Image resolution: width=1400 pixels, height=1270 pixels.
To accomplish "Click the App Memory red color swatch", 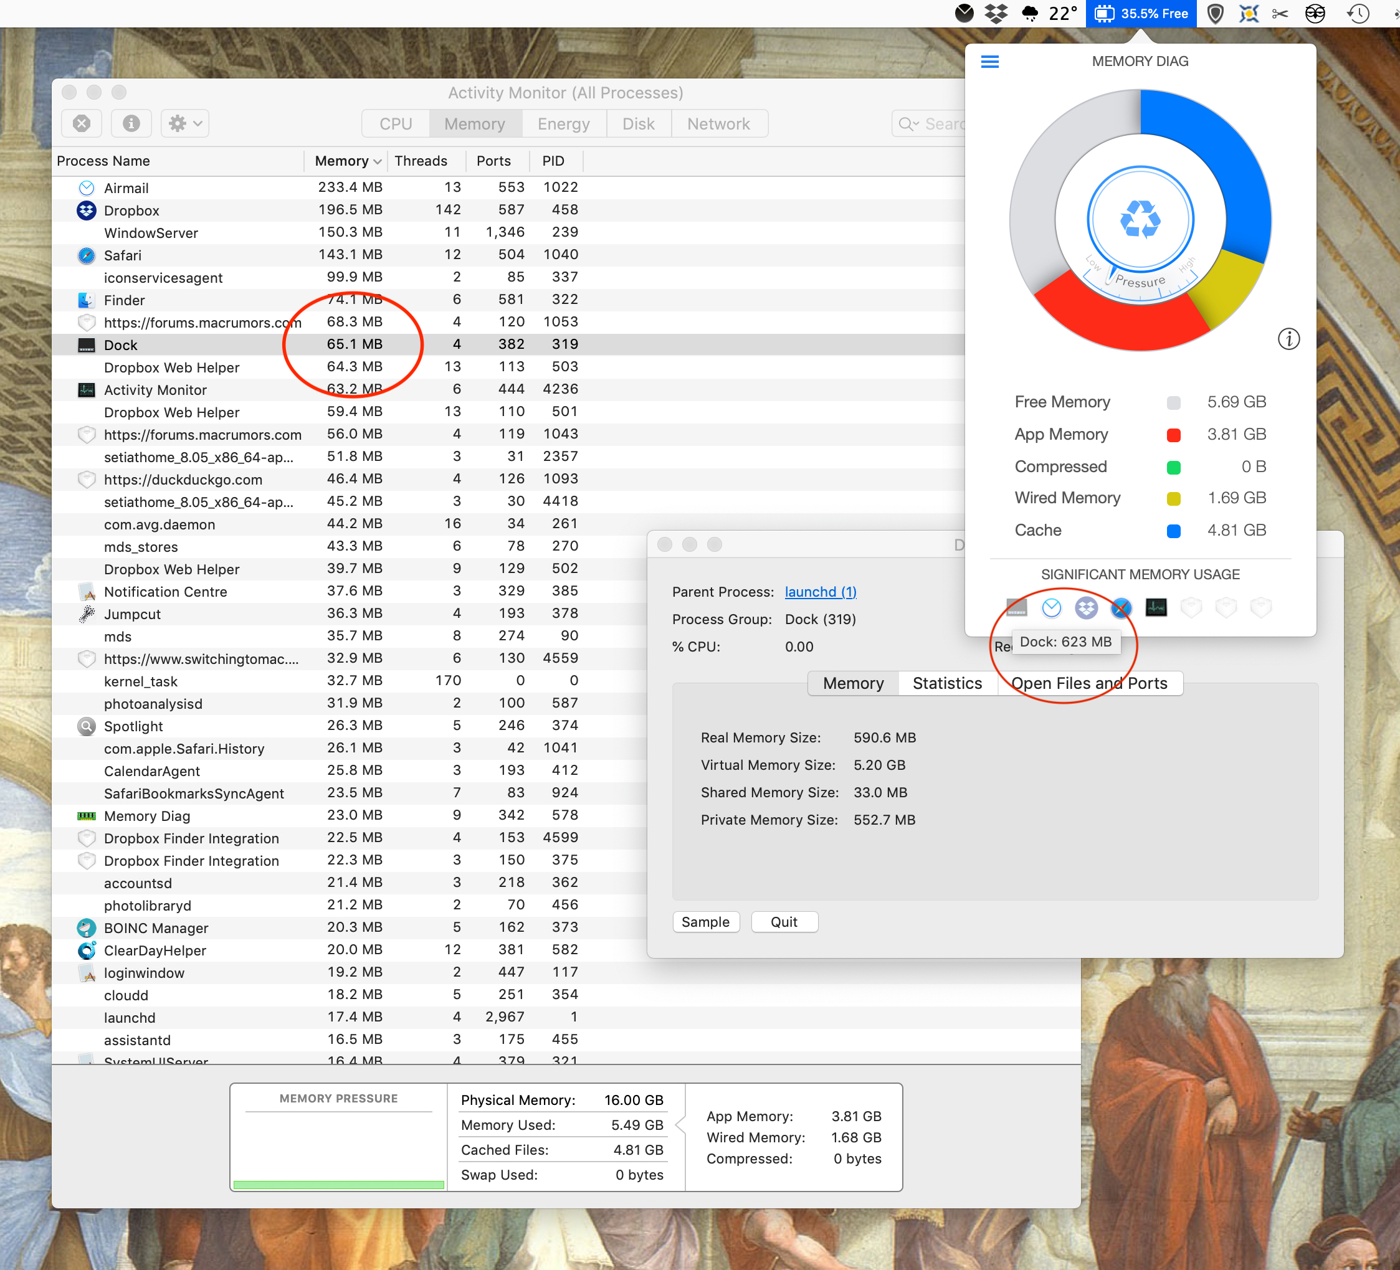I will (1174, 435).
